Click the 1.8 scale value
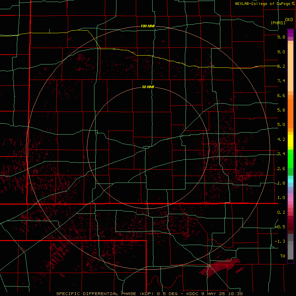The image size is (296, 296). (x=281, y=183)
